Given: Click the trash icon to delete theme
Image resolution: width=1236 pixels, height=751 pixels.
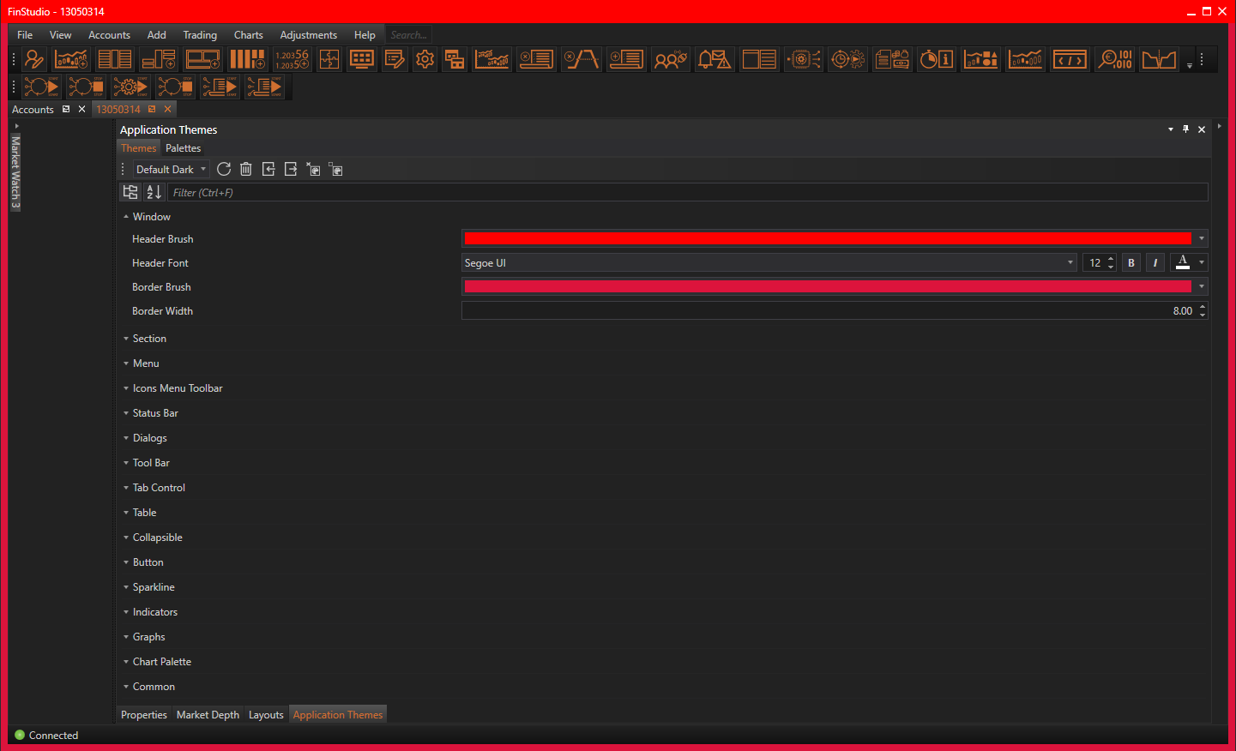Looking at the screenshot, I should [246, 170].
